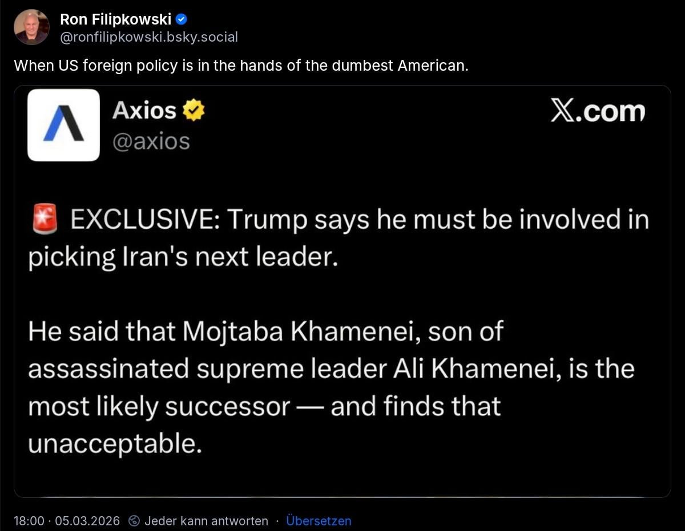Screen dimensions: 685x531
Task: Click the EXCLUSIVE headline line in the image
Action: [x=360, y=220]
